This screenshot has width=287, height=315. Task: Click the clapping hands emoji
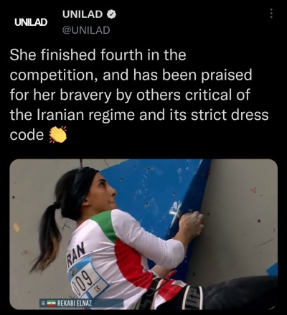pyautogui.click(x=57, y=135)
